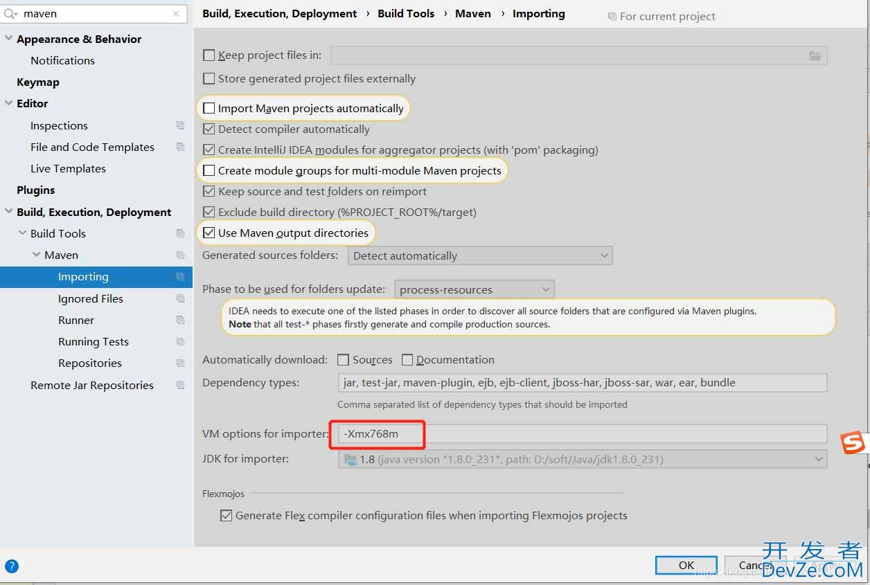Open Maven Repositories settings
870x585 pixels.
[x=90, y=363]
